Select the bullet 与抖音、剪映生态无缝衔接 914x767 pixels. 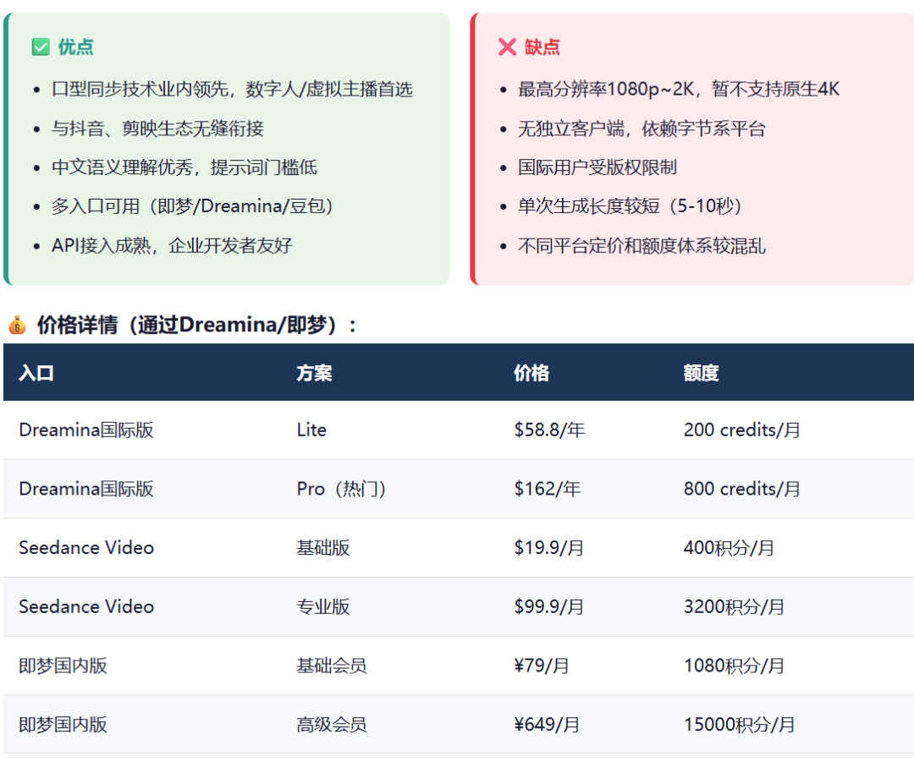[157, 129]
